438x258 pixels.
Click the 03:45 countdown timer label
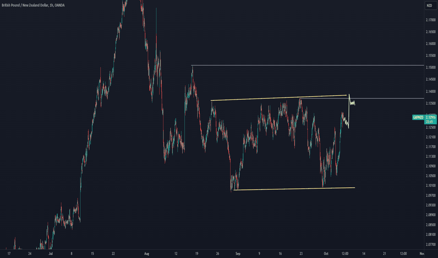pos(430,121)
